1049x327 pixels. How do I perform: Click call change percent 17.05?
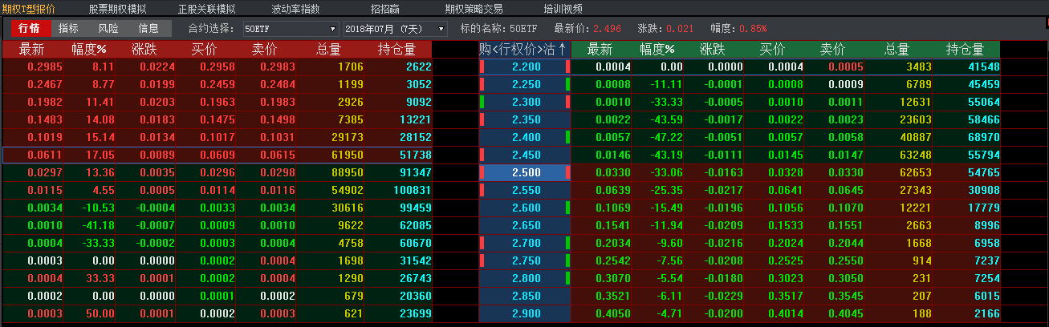(x=100, y=155)
